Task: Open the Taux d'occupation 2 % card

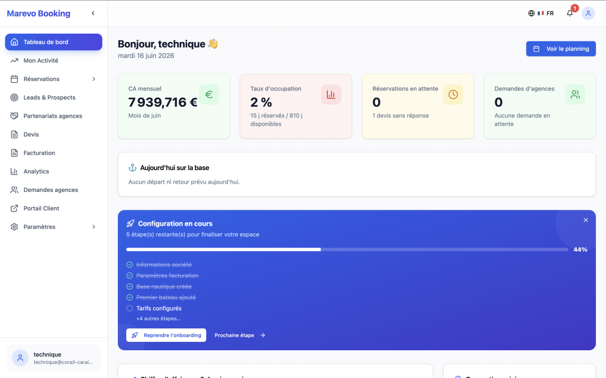Action: point(296,106)
